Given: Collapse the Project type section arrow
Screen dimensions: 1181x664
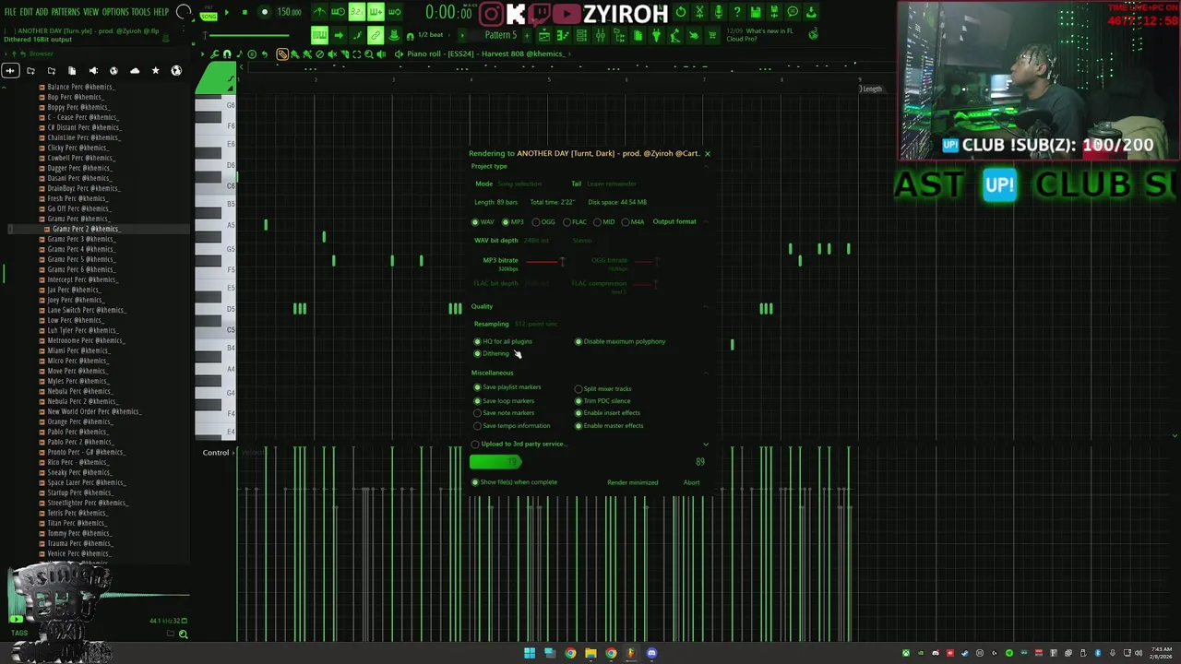Looking at the screenshot, I should point(707,166).
